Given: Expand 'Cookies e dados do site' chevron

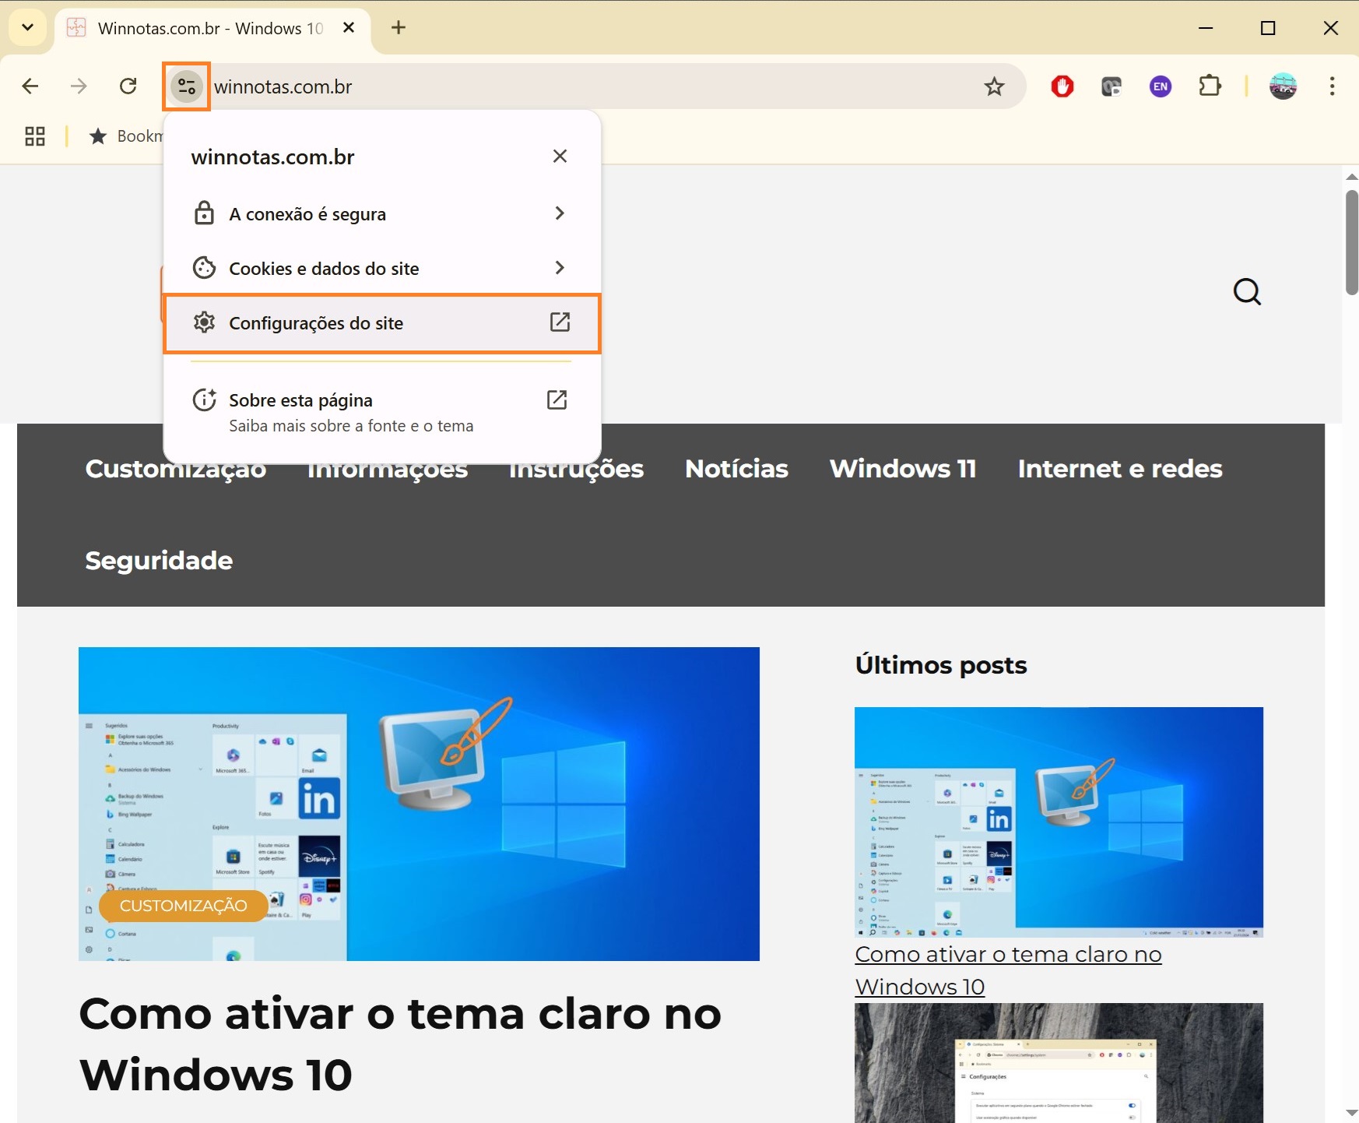Looking at the screenshot, I should click(x=560, y=268).
